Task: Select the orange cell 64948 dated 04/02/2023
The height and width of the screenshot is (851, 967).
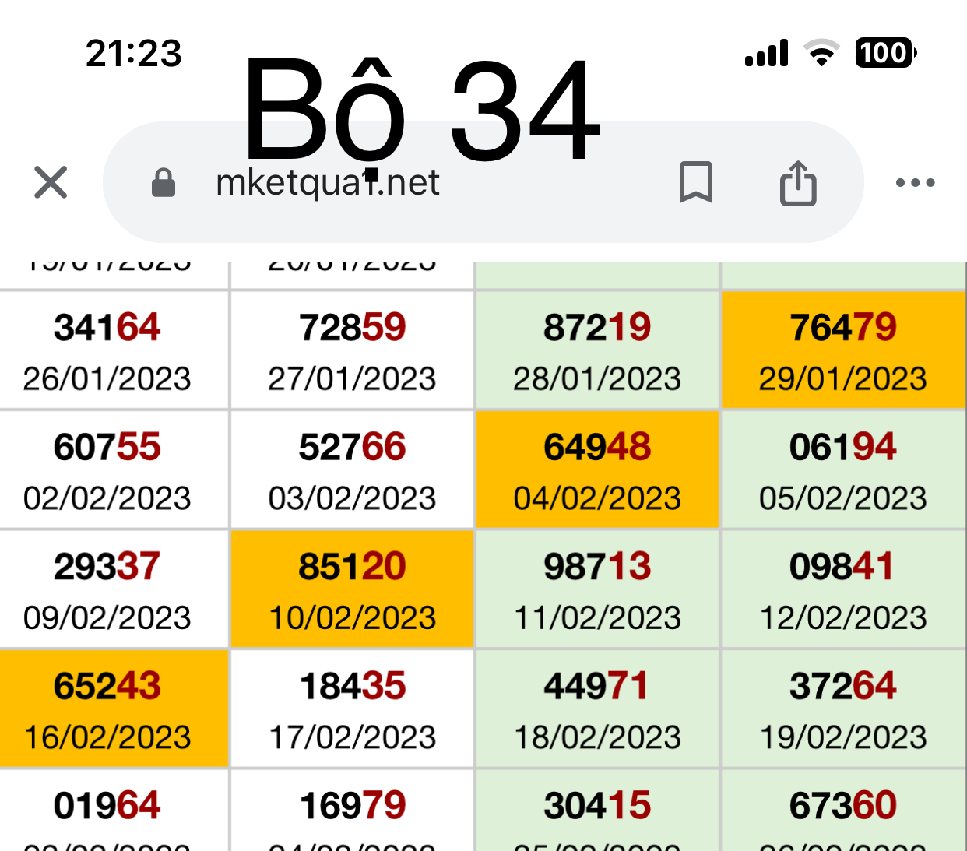Action: (x=597, y=470)
